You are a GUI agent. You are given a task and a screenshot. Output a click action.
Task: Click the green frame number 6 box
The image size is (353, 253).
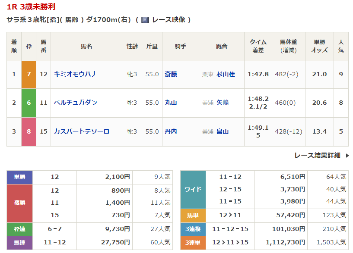tap(29, 103)
